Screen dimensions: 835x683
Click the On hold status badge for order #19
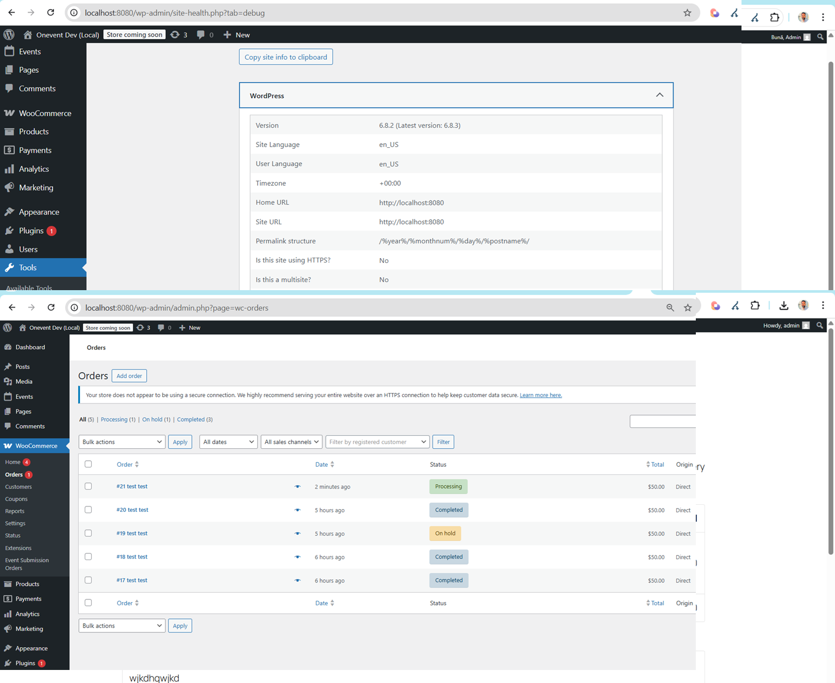[445, 534]
